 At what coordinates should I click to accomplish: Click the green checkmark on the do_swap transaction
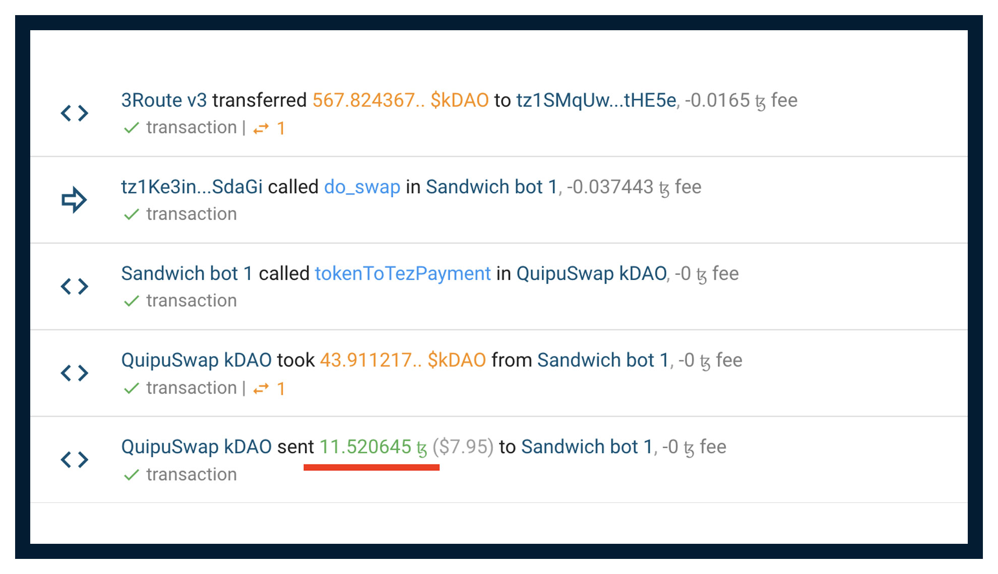tap(132, 214)
